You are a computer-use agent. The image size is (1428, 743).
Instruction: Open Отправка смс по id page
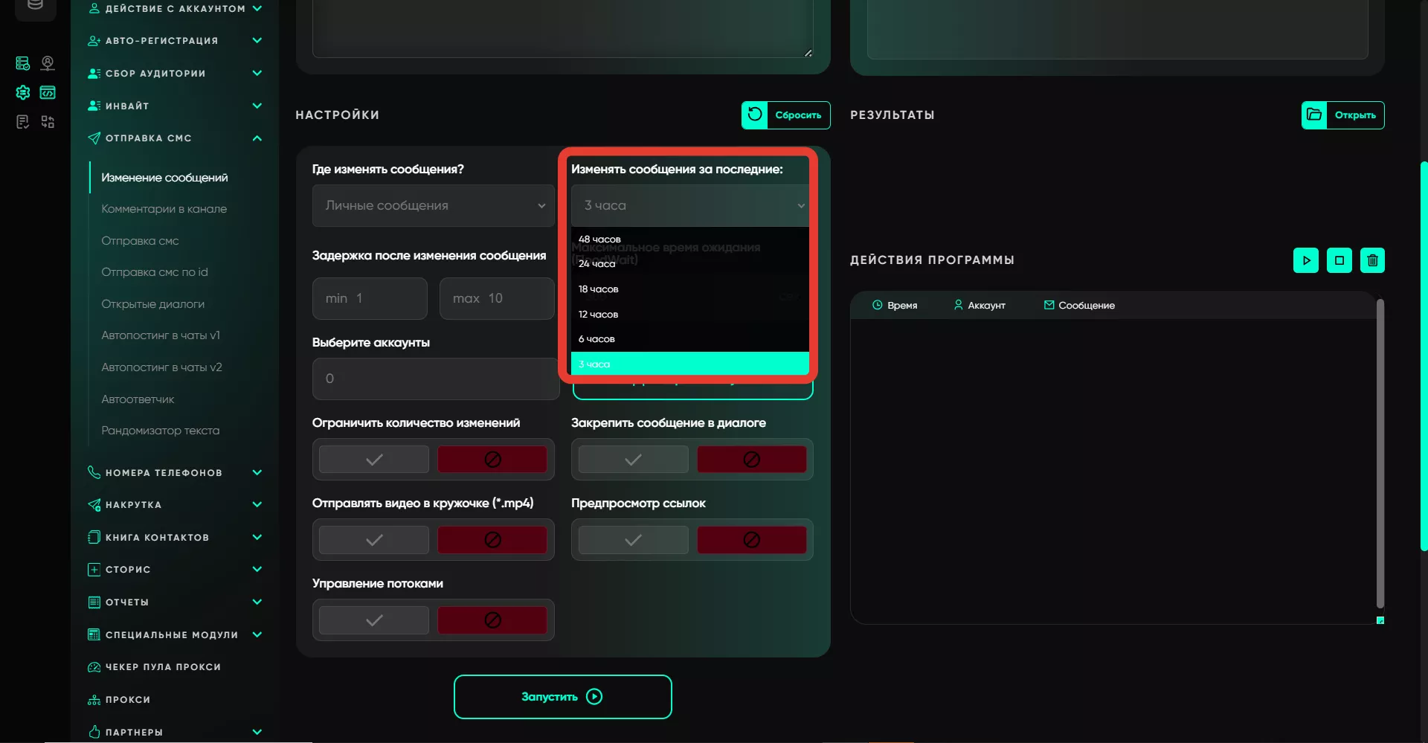tap(155, 272)
